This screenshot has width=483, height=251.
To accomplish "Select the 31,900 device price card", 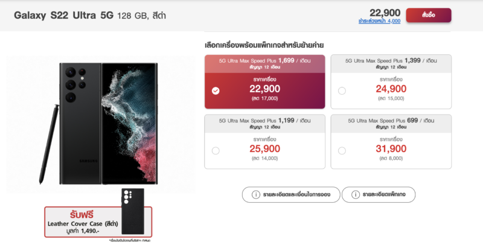I will 391,142.
